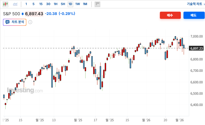Open the chart layout table icon

(97, 4)
